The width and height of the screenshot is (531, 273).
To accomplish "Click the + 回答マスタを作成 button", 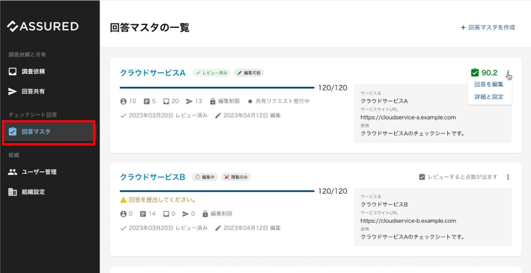I will coord(488,28).
